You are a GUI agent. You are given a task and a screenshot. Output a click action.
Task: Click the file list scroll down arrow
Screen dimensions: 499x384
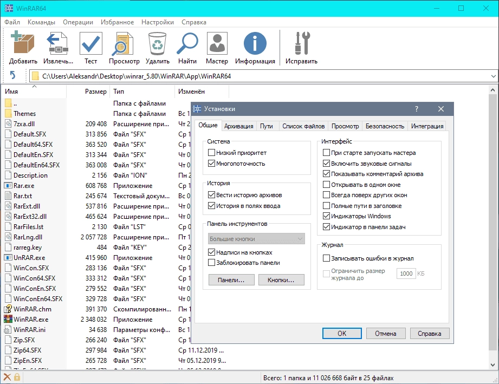(x=492, y=365)
